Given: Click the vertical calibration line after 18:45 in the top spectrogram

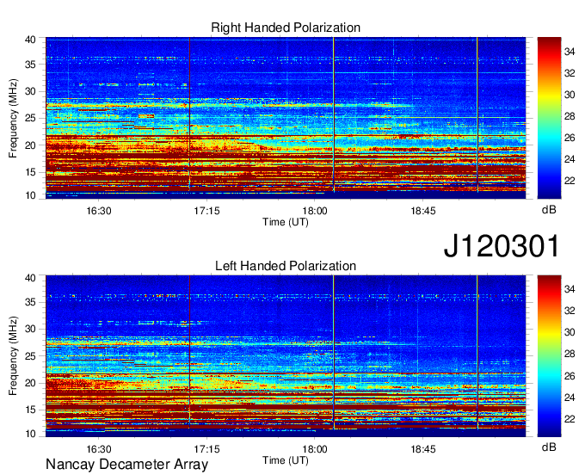Looking at the screenshot, I should pos(477,114).
